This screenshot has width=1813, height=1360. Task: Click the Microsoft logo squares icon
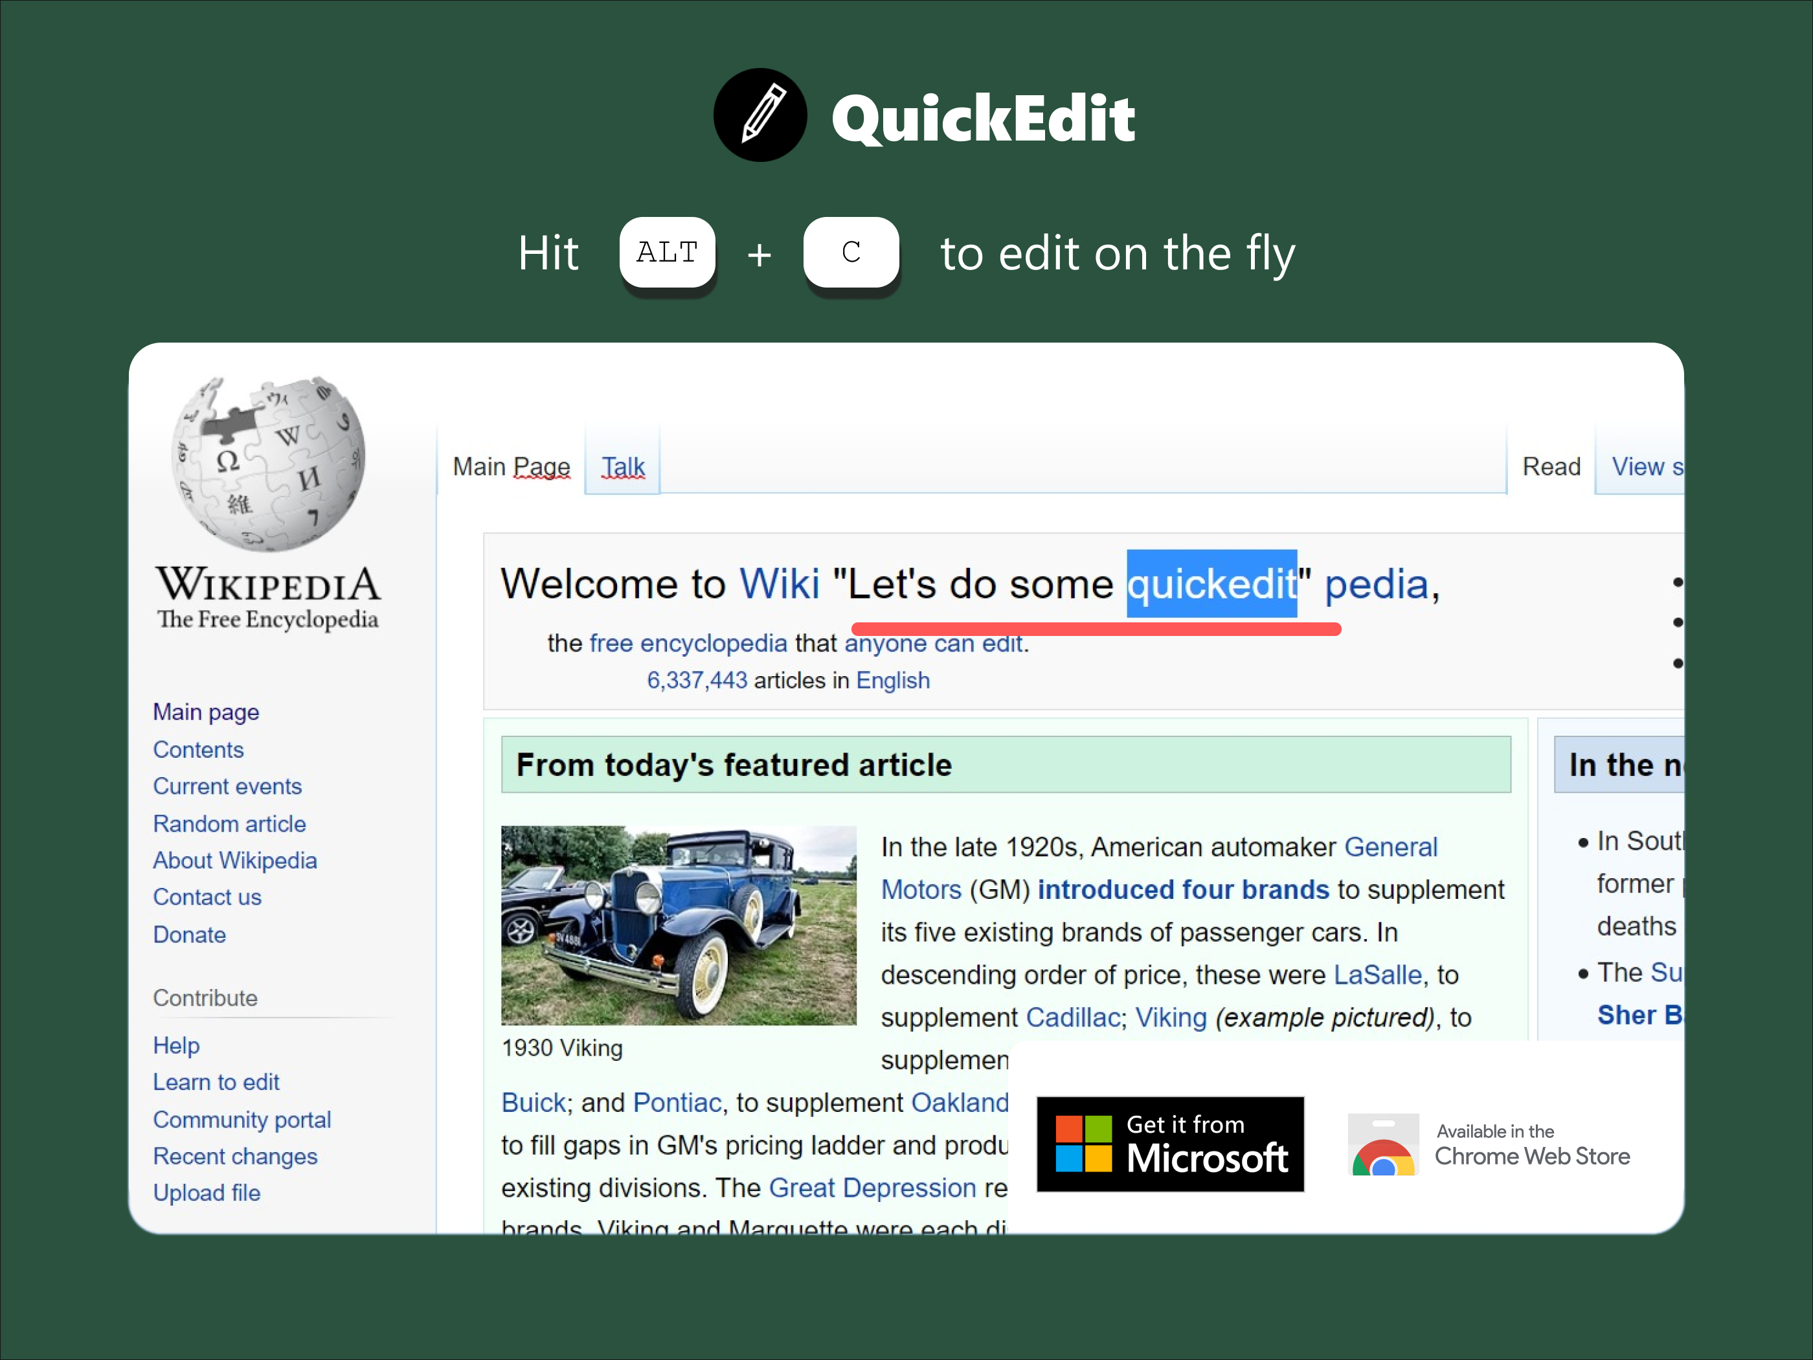(x=1083, y=1144)
